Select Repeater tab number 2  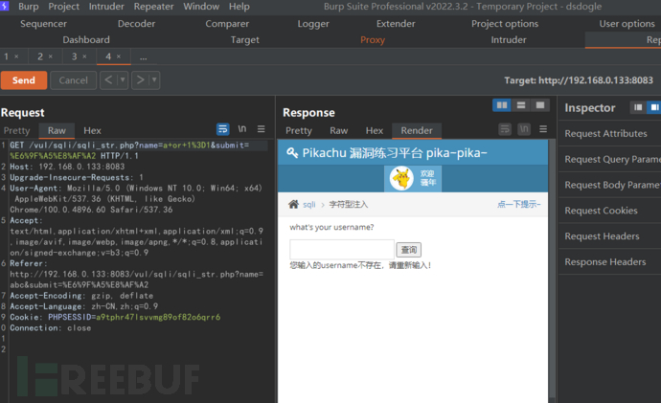[40, 56]
